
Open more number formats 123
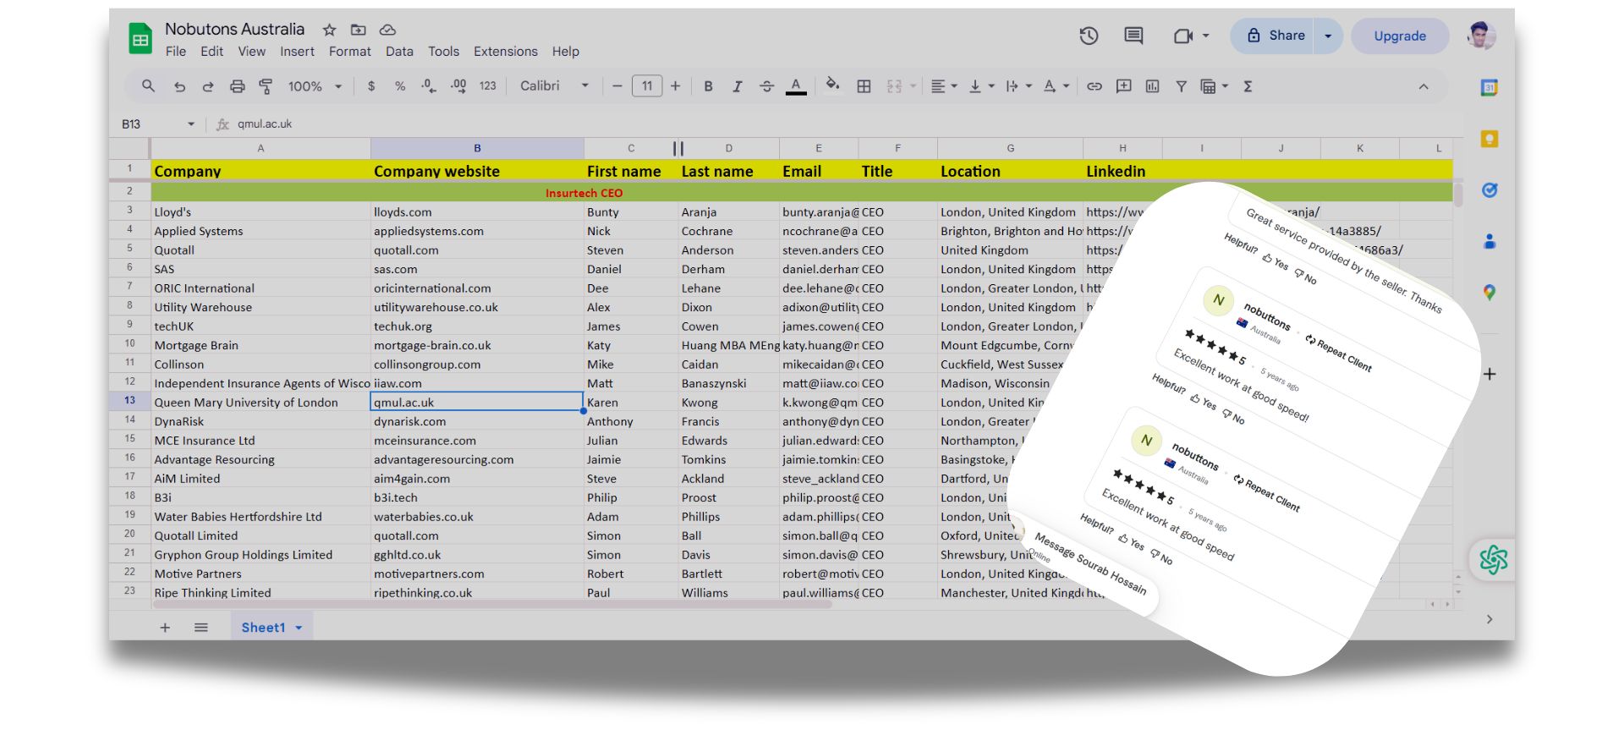(x=488, y=86)
